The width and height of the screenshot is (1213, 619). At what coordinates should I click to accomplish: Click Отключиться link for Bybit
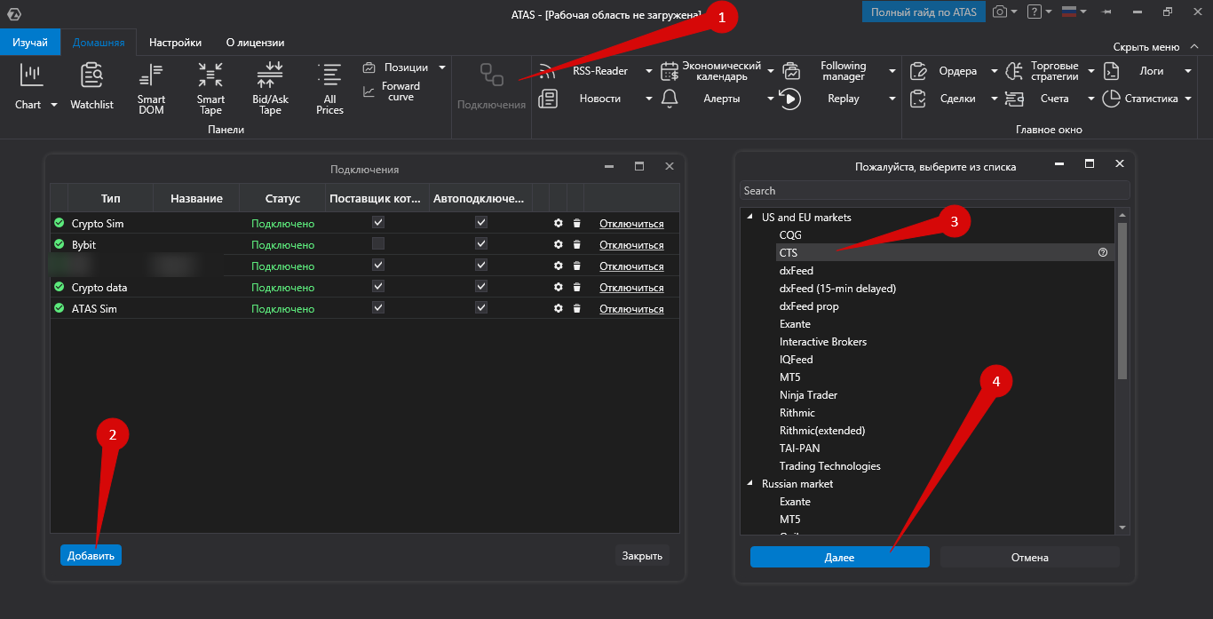[631, 245]
